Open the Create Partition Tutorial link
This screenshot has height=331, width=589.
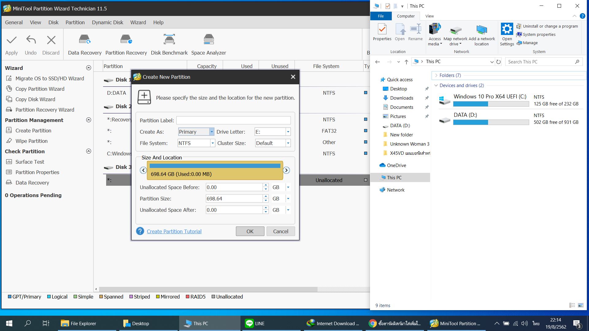click(174, 231)
